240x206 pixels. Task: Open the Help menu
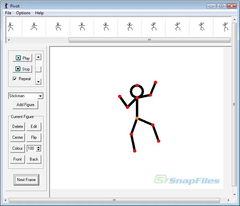[x=39, y=13]
